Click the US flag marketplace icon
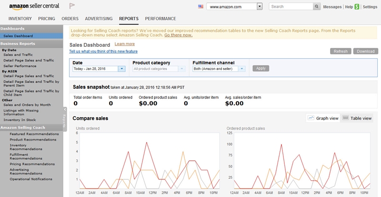 [200, 7]
